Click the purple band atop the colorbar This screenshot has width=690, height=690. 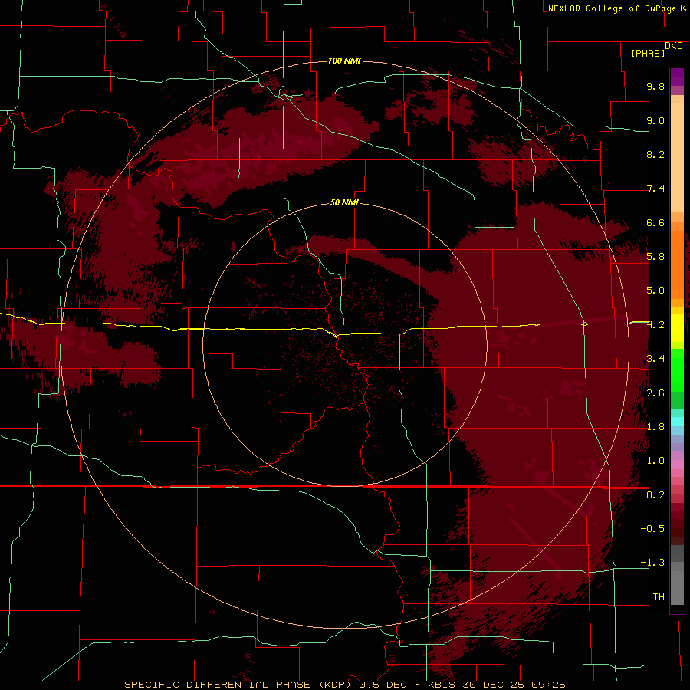click(x=677, y=77)
